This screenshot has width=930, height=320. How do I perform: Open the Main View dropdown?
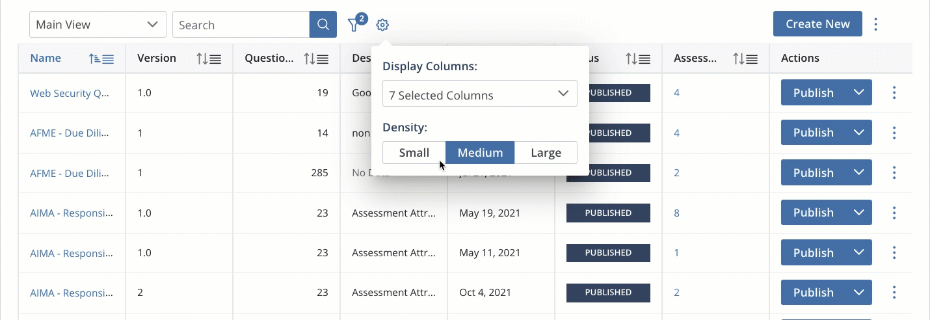click(98, 25)
